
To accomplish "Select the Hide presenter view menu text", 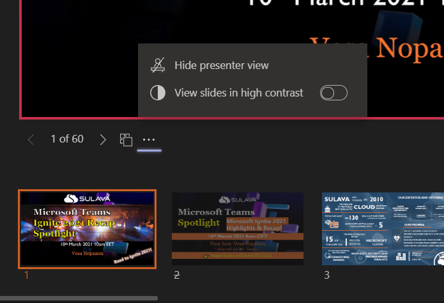I will (x=222, y=65).
